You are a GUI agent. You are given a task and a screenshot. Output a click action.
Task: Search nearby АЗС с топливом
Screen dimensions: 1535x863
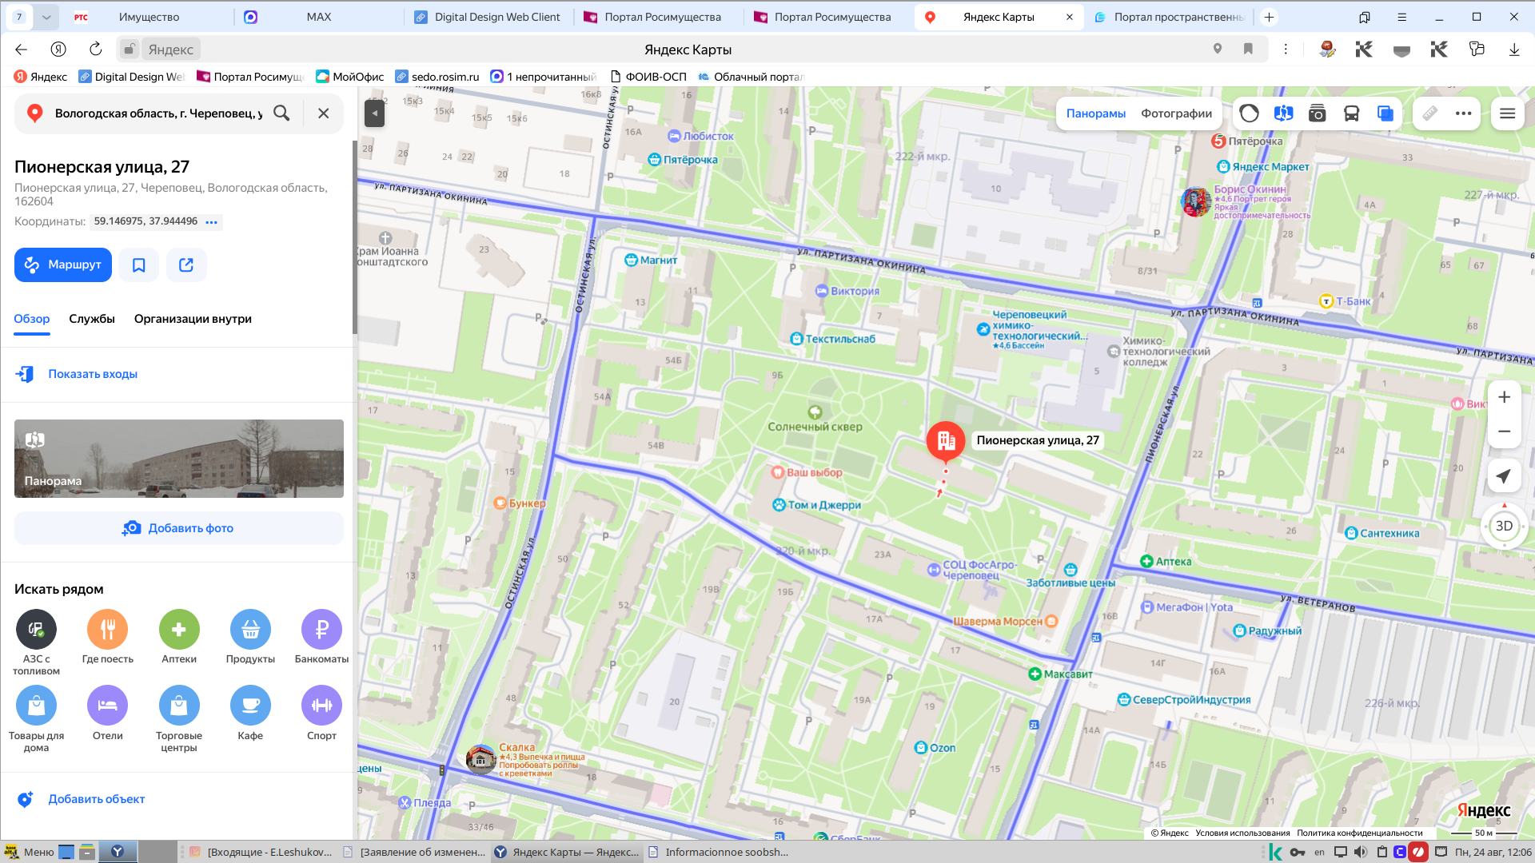36,642
